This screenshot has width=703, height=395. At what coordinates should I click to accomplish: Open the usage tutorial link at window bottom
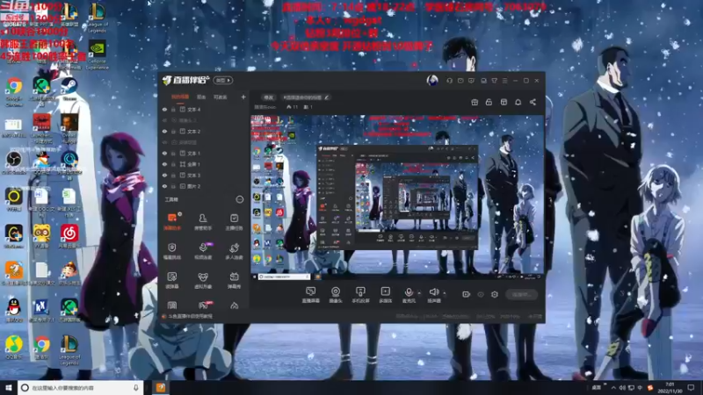[188, 316]
